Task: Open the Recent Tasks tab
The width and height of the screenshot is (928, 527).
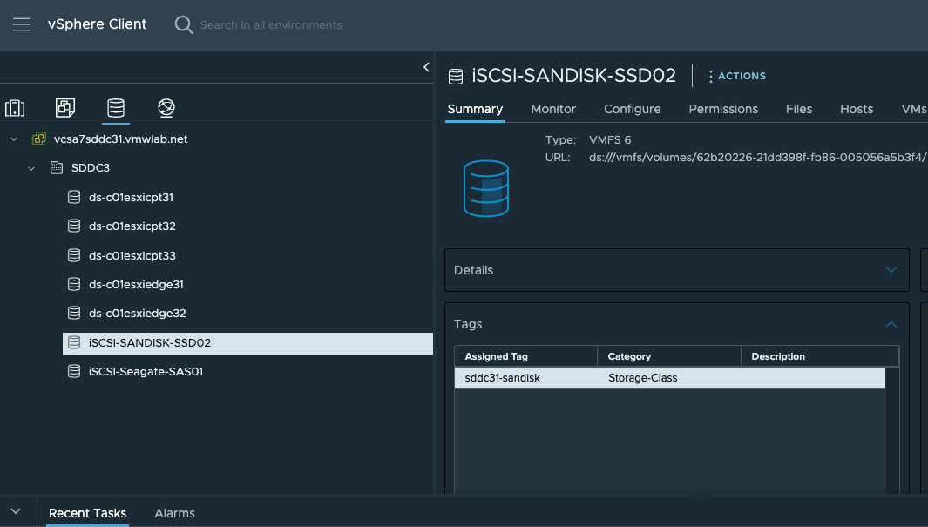Action: point(88,513)
